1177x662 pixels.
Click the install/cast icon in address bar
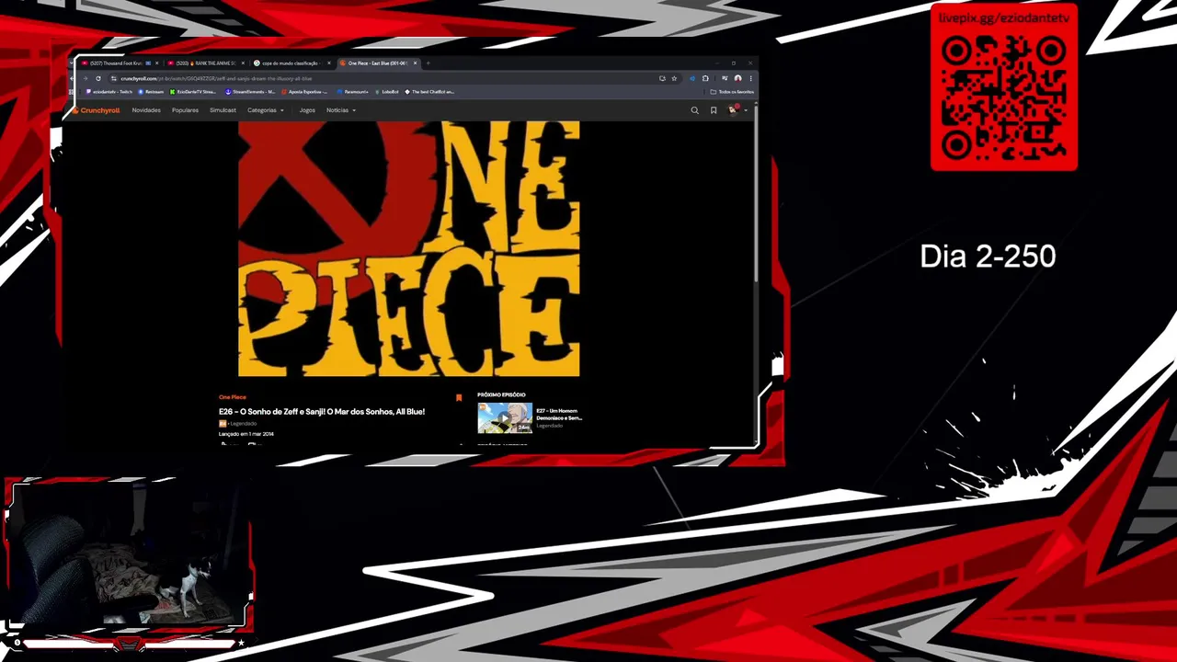(x=662, y=78)
